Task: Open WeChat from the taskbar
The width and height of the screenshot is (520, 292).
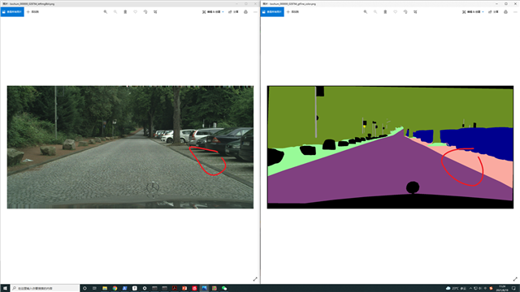Action: [x=224, y=289]
